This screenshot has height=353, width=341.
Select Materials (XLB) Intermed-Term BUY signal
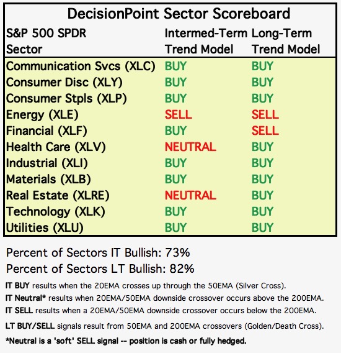pos(175,179)
